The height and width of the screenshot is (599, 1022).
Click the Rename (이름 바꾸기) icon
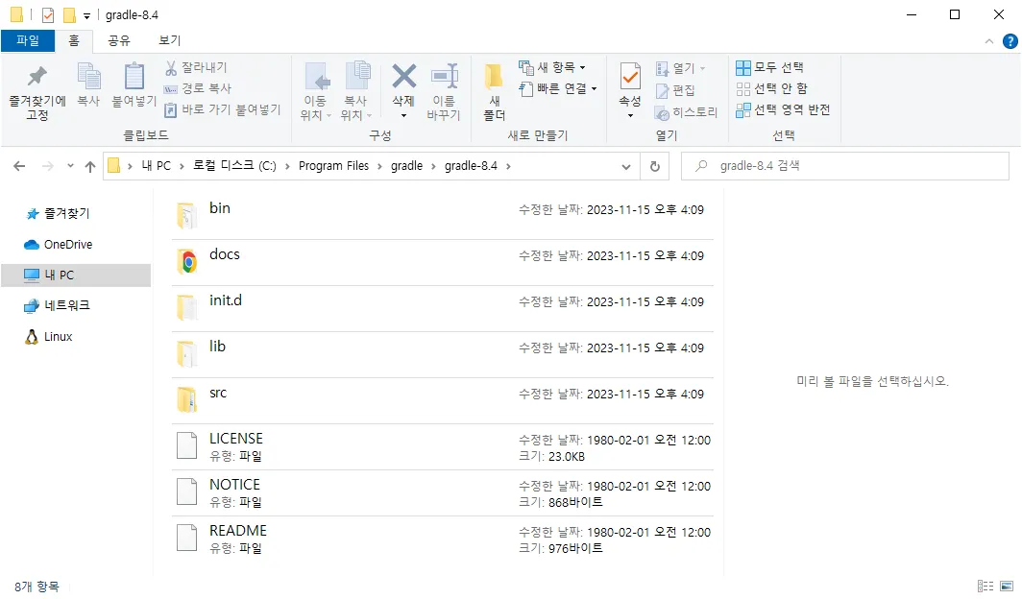point(444,76)
